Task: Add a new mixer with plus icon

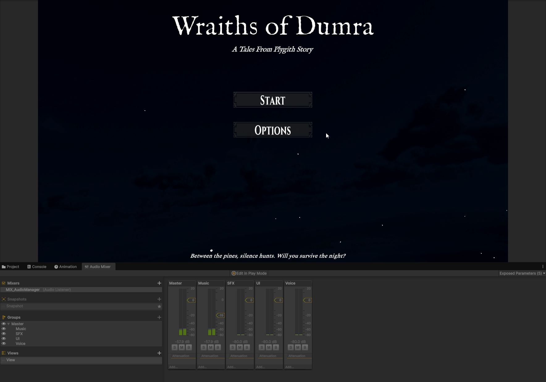Action: point(159,283)
